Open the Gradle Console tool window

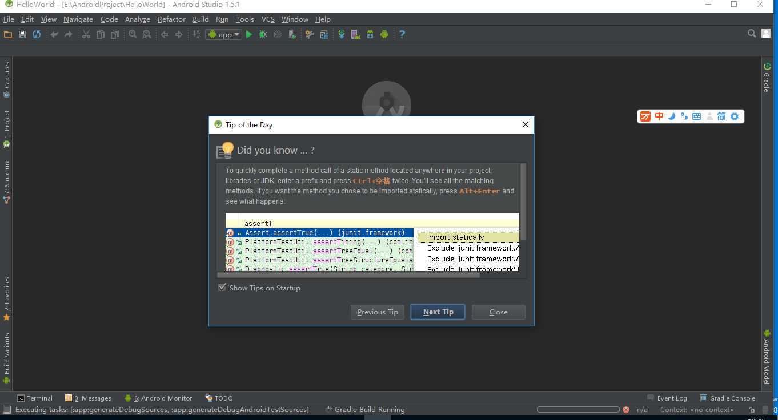[x=728, y=398]
